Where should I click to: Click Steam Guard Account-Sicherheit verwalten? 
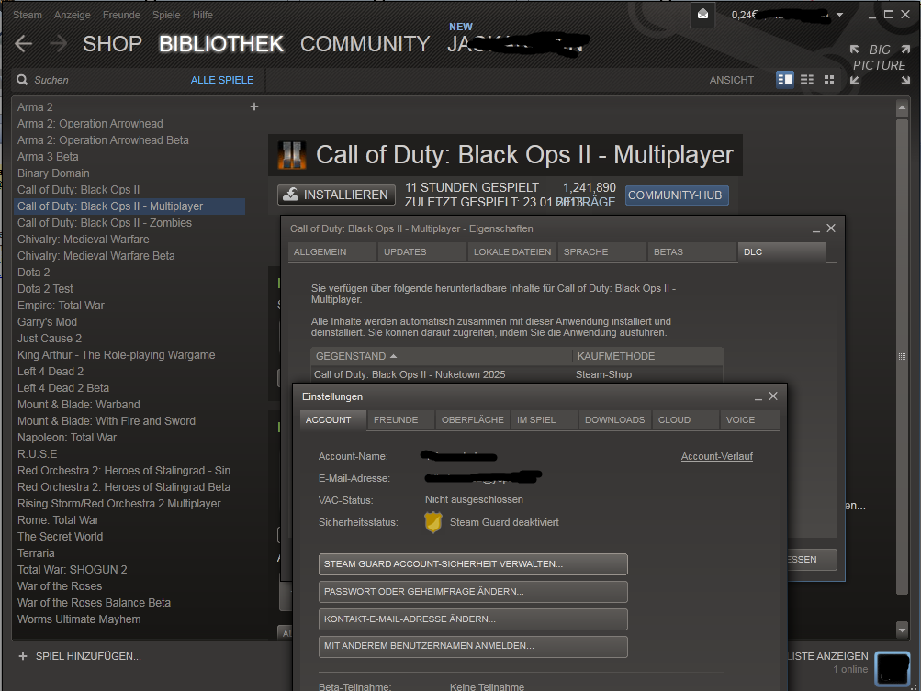pos(473,564)
